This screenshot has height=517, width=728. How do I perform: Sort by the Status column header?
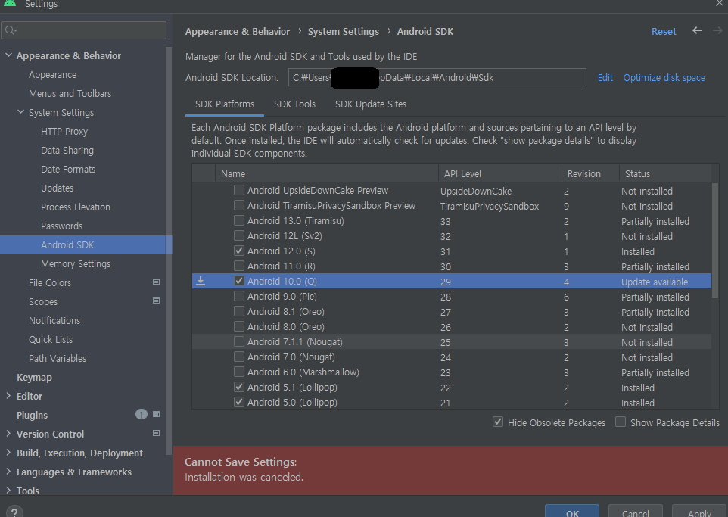click(x=665, y=173)
